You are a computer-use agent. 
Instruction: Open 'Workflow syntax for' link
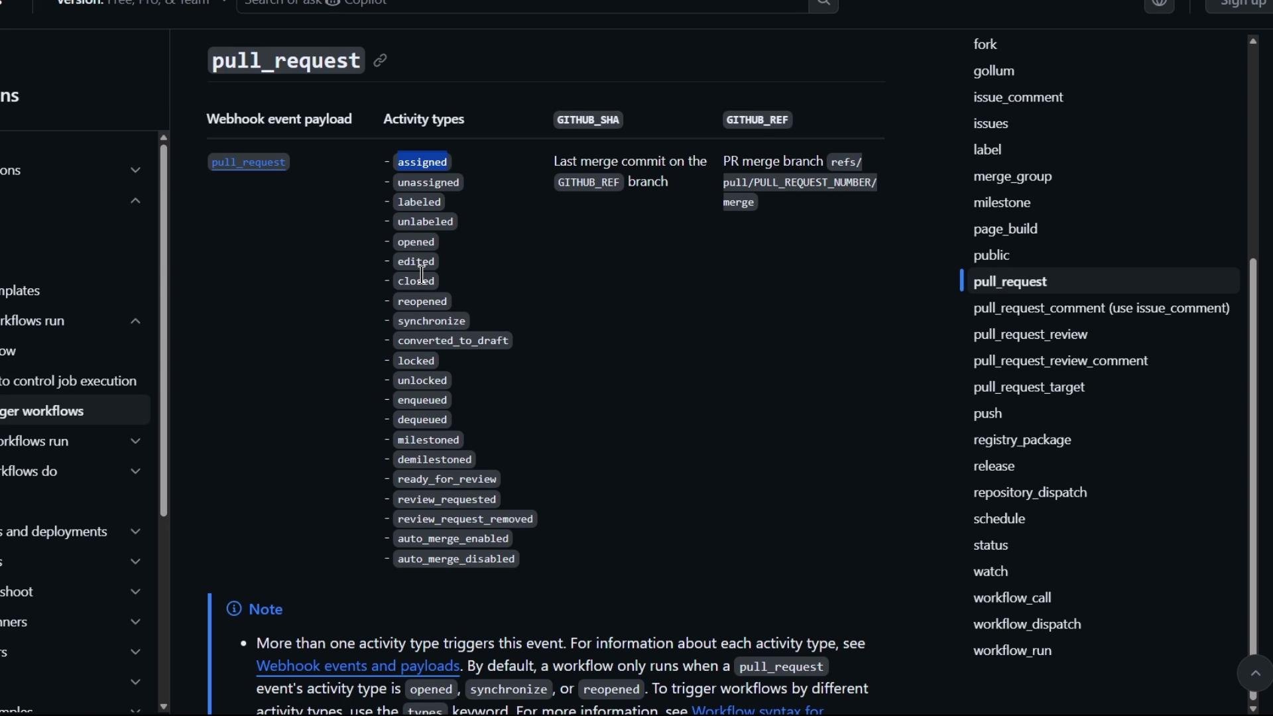click(x=758, y=710)
